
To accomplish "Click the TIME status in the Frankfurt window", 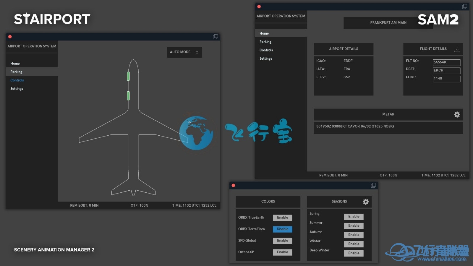I will click(443, 175).
